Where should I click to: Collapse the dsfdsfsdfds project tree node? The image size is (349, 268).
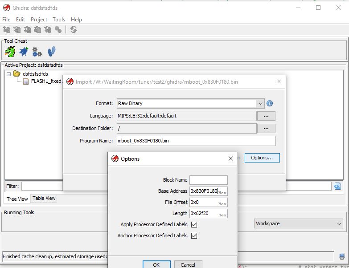[x=8, y=74]
